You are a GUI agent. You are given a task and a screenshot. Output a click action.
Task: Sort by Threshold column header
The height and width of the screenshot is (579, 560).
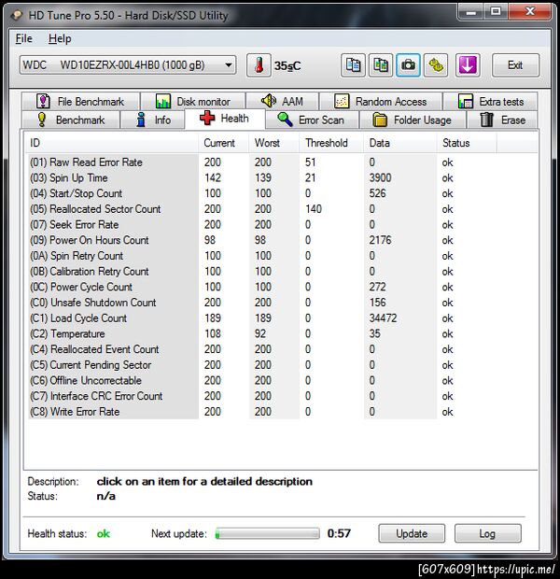[x=332, y=143]
